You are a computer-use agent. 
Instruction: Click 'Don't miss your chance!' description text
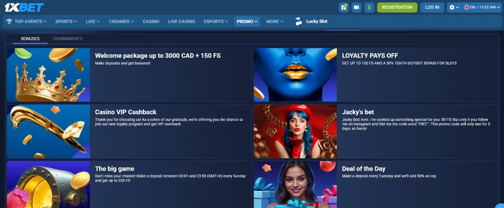(x=170, y=178)
